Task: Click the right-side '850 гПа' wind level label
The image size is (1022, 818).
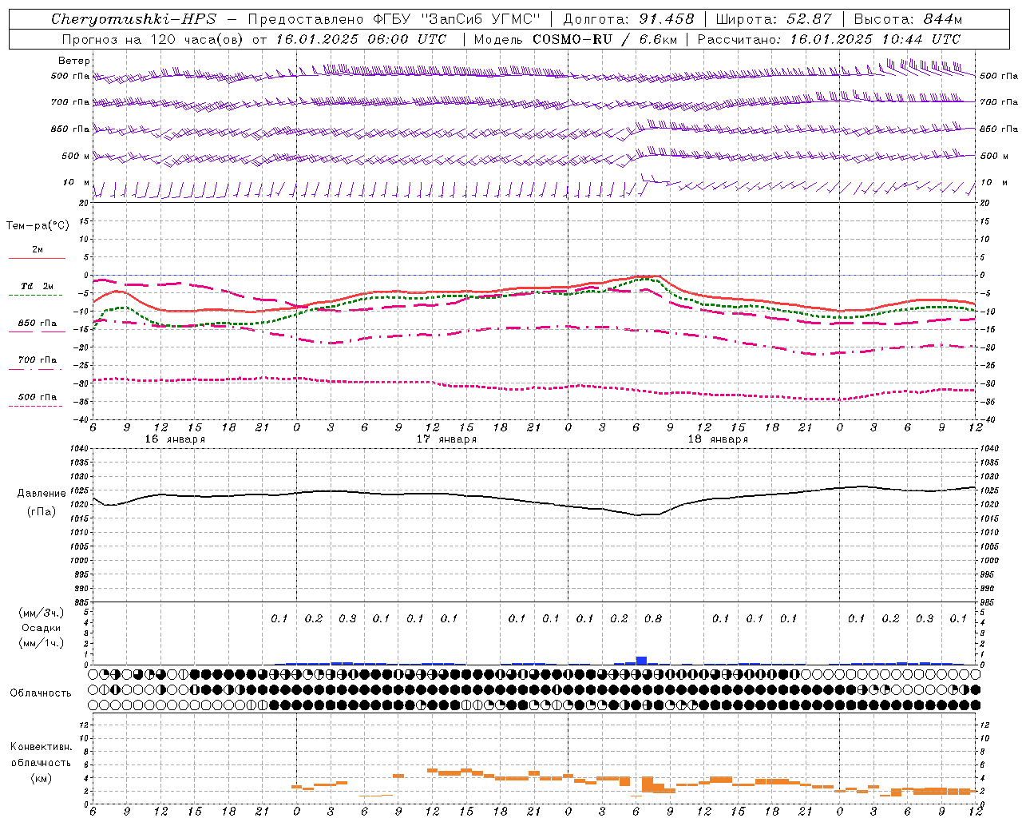Action: (x=999, y=129)
